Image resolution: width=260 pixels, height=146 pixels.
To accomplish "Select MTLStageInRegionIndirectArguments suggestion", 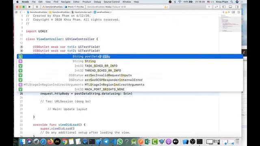I will coord(130,85).
